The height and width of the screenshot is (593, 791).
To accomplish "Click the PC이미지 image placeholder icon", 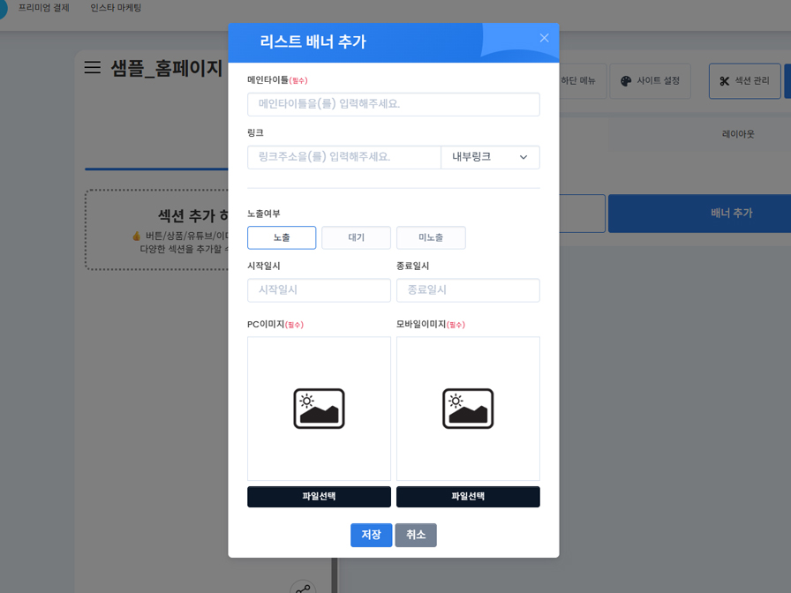I will tap(318, 408).
